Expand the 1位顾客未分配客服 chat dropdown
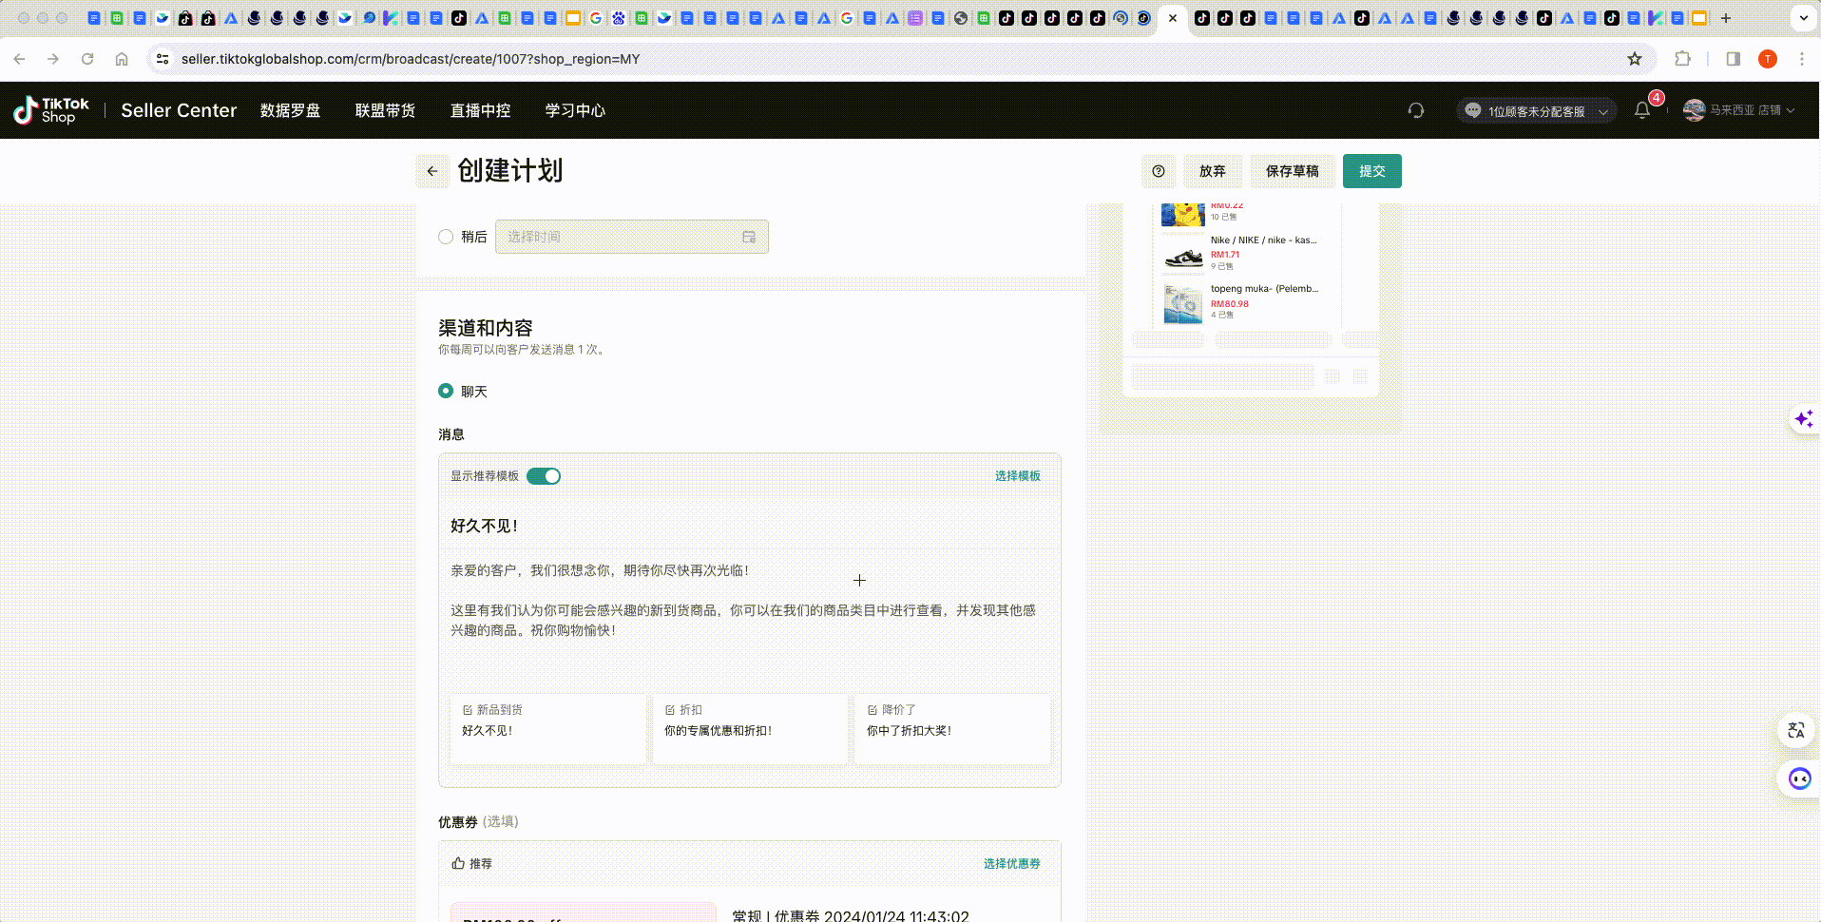1821x922 pixels. pos(1536,110)
